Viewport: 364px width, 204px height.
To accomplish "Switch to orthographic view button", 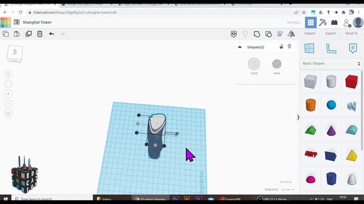I will tap(9, 114).
